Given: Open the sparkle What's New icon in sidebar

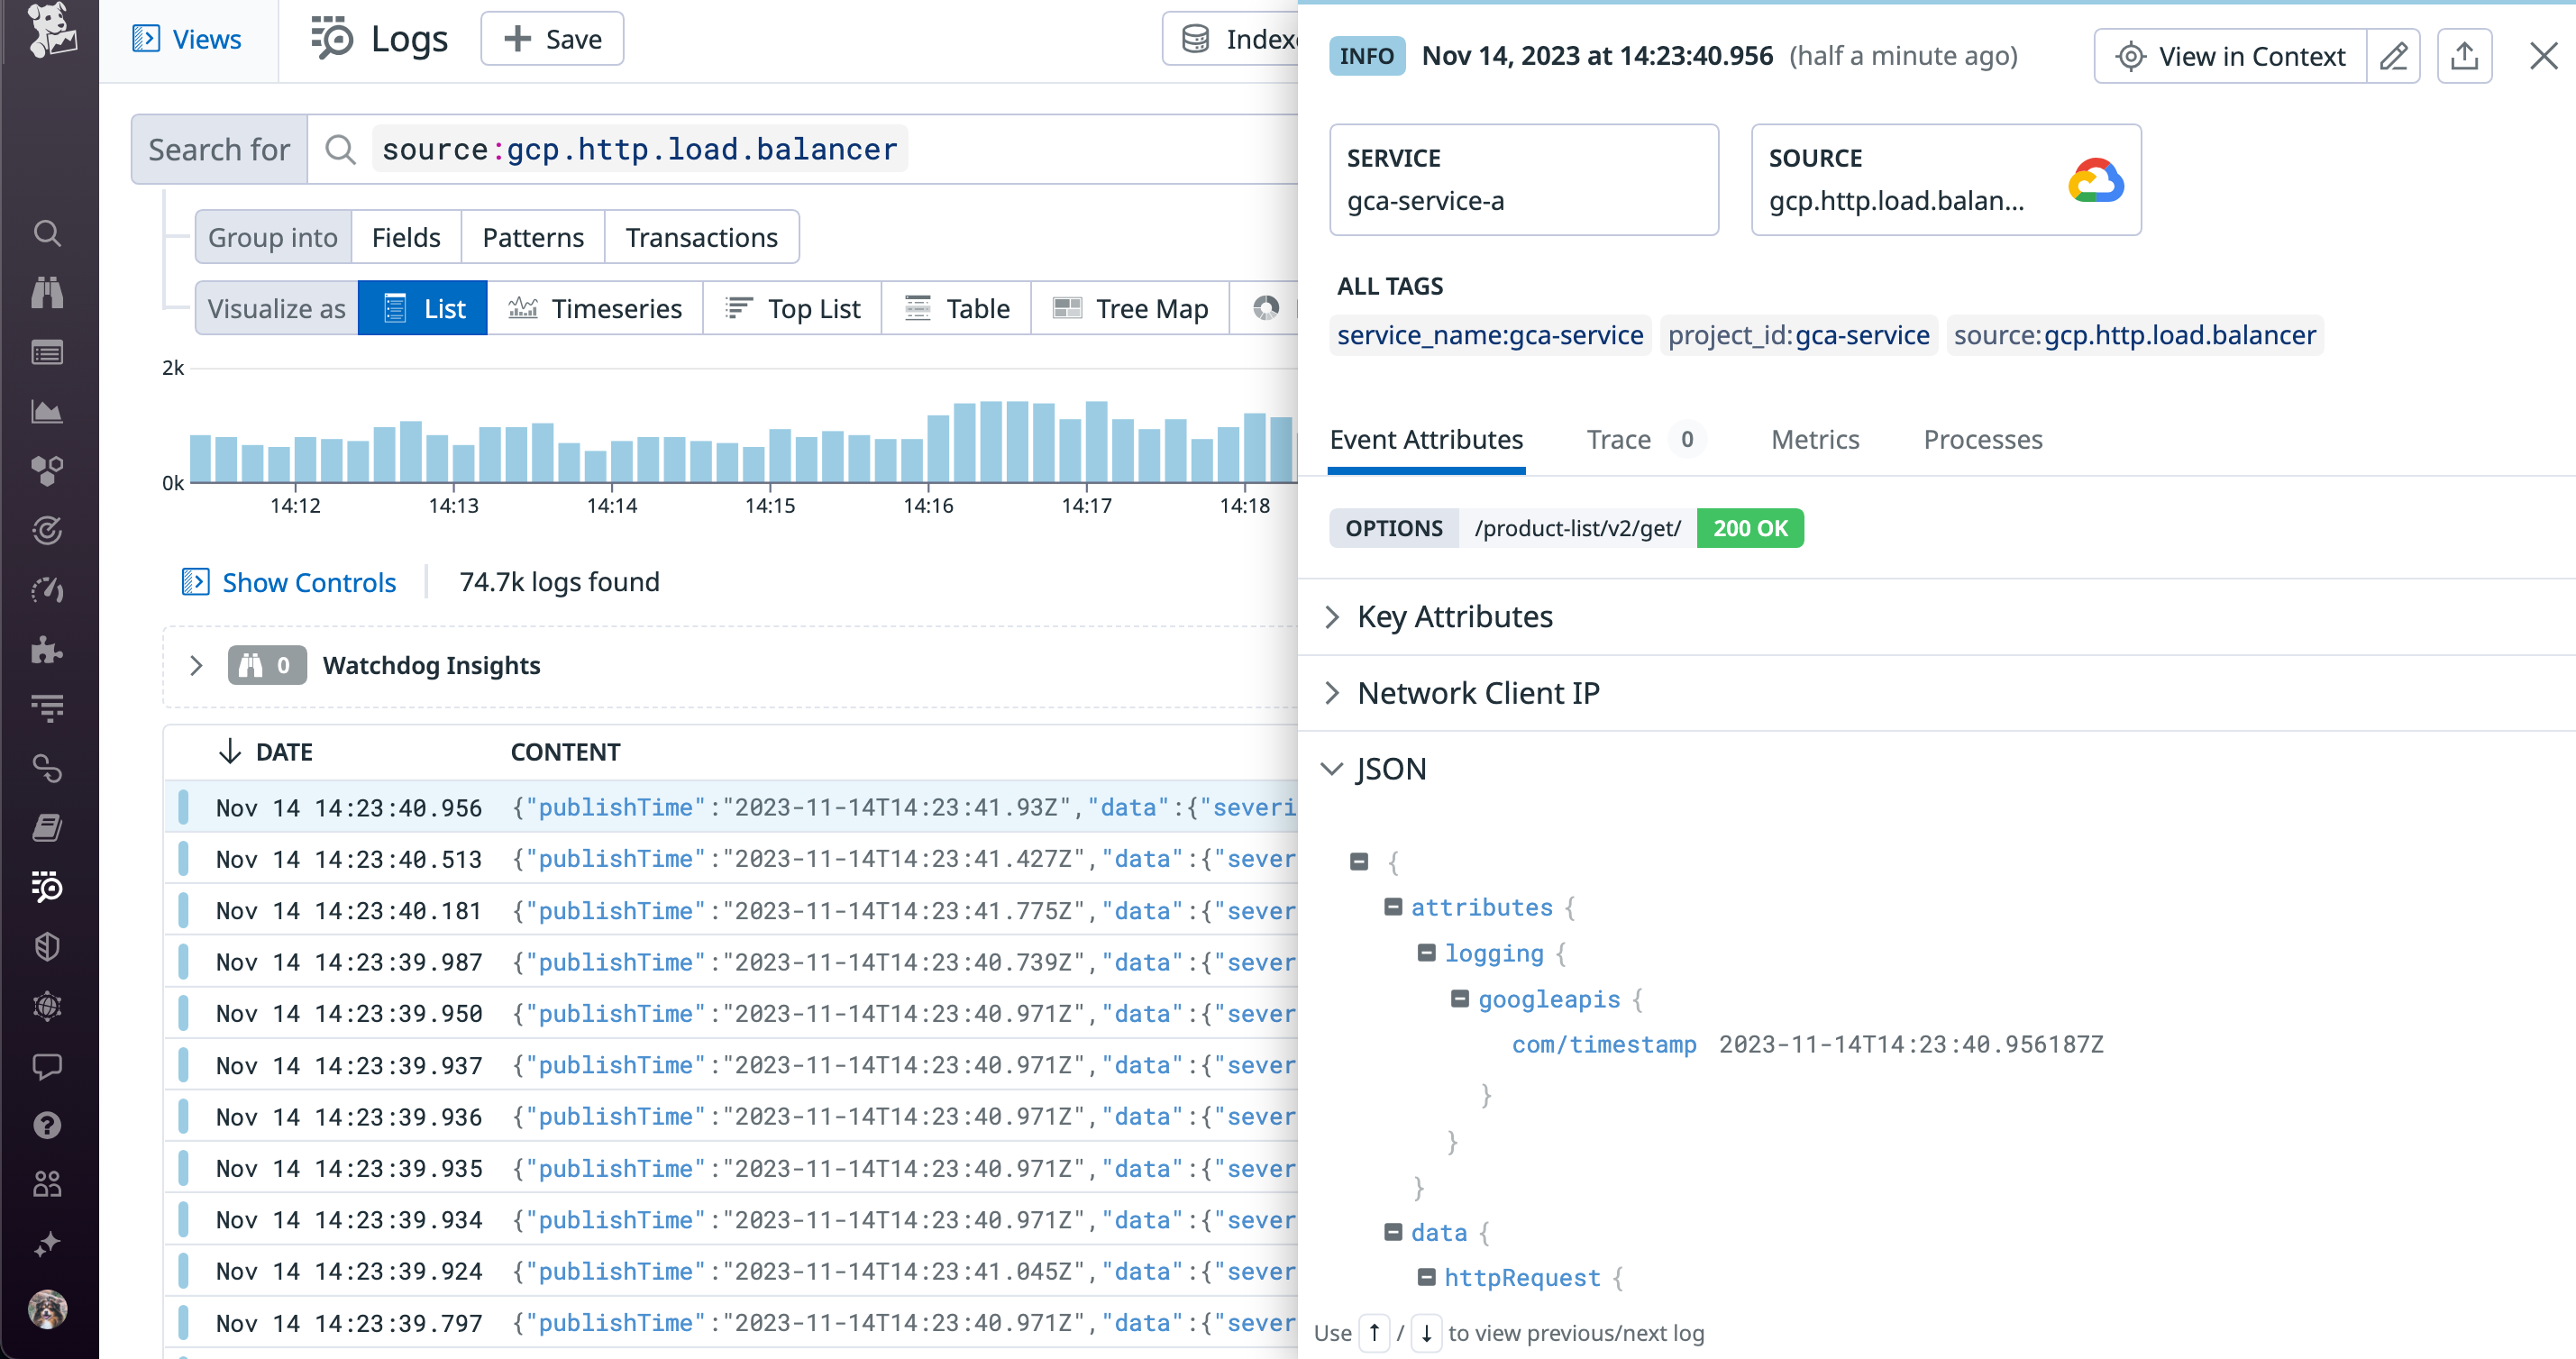Looking at the screenshot, I should tap(47, 1244).
